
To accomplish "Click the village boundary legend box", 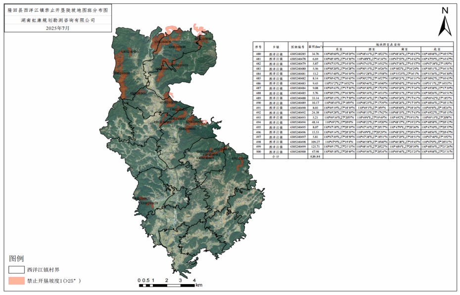I will tap(16, 270).
